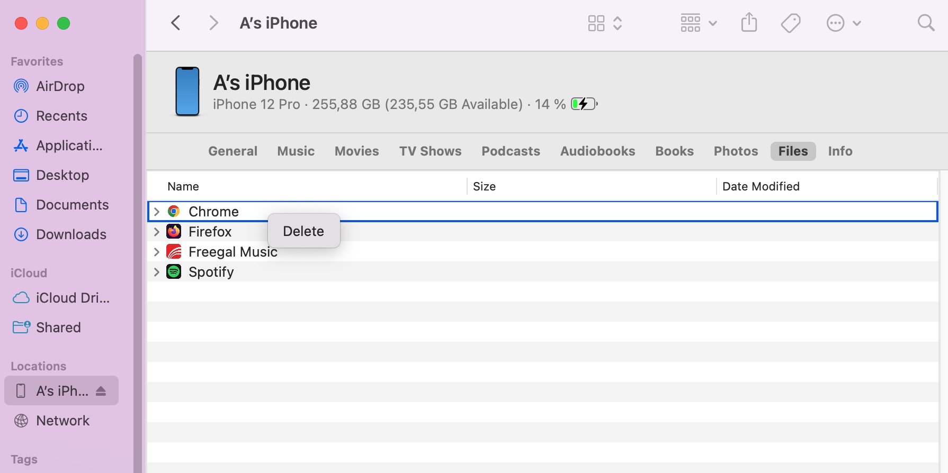Viewport: 948px width, 473px height.
Task: Click the Spotify app icon
Action: (174, 272)
